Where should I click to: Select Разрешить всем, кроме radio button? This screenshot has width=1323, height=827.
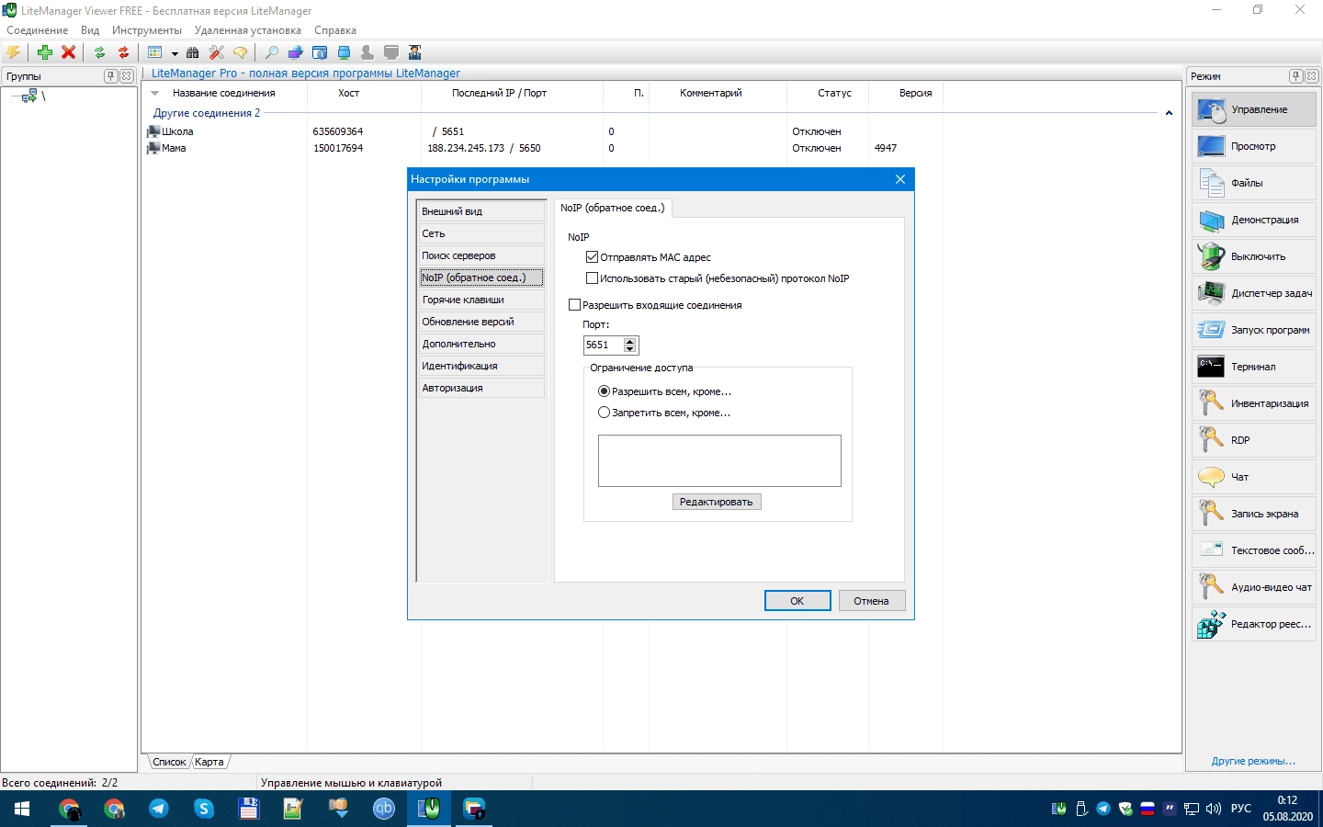point(604,391)
